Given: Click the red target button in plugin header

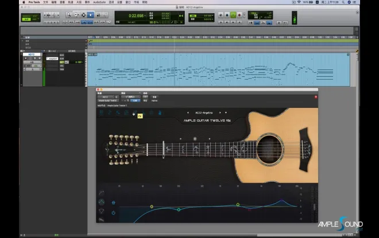Looking at the screenshot, I should [x=316, y=97].
